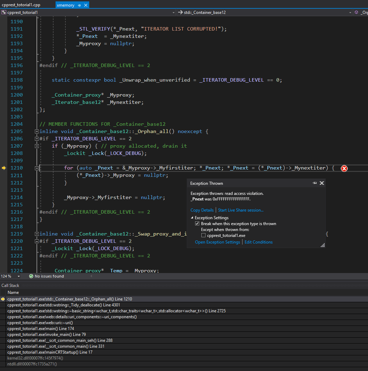Image resolution: width=368 pixels, height=371 pixels.
Task: Click the Copy Details link
Action: [x=202, y=210]
